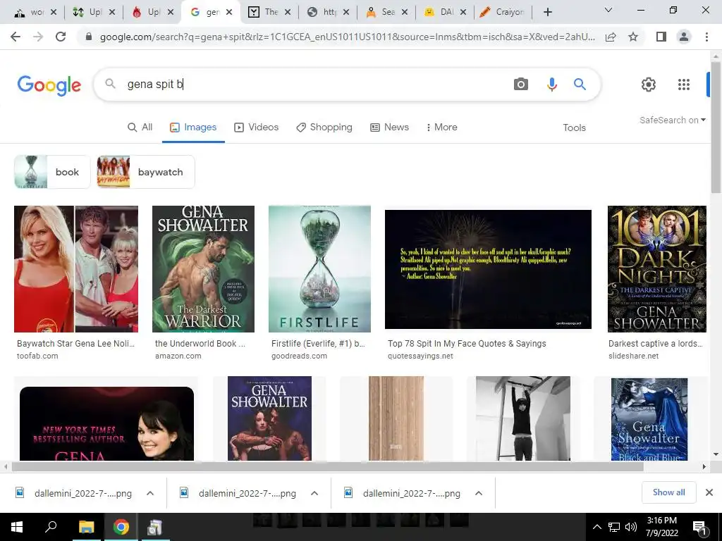Open the taskbar app next to Chrome
Viewport: 722px width, 541px height.
pos(154,527)
